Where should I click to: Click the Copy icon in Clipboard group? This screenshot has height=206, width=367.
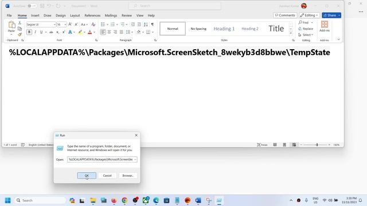pyautogui.click(x=19, y=29)
